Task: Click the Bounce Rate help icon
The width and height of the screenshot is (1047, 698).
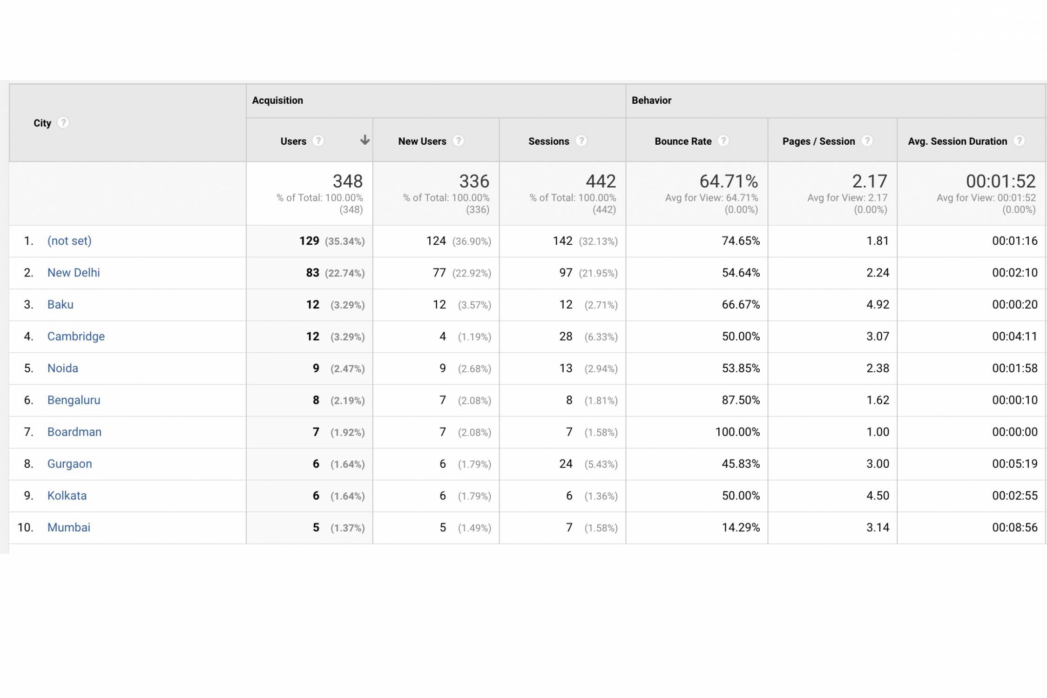Action: 723,141
